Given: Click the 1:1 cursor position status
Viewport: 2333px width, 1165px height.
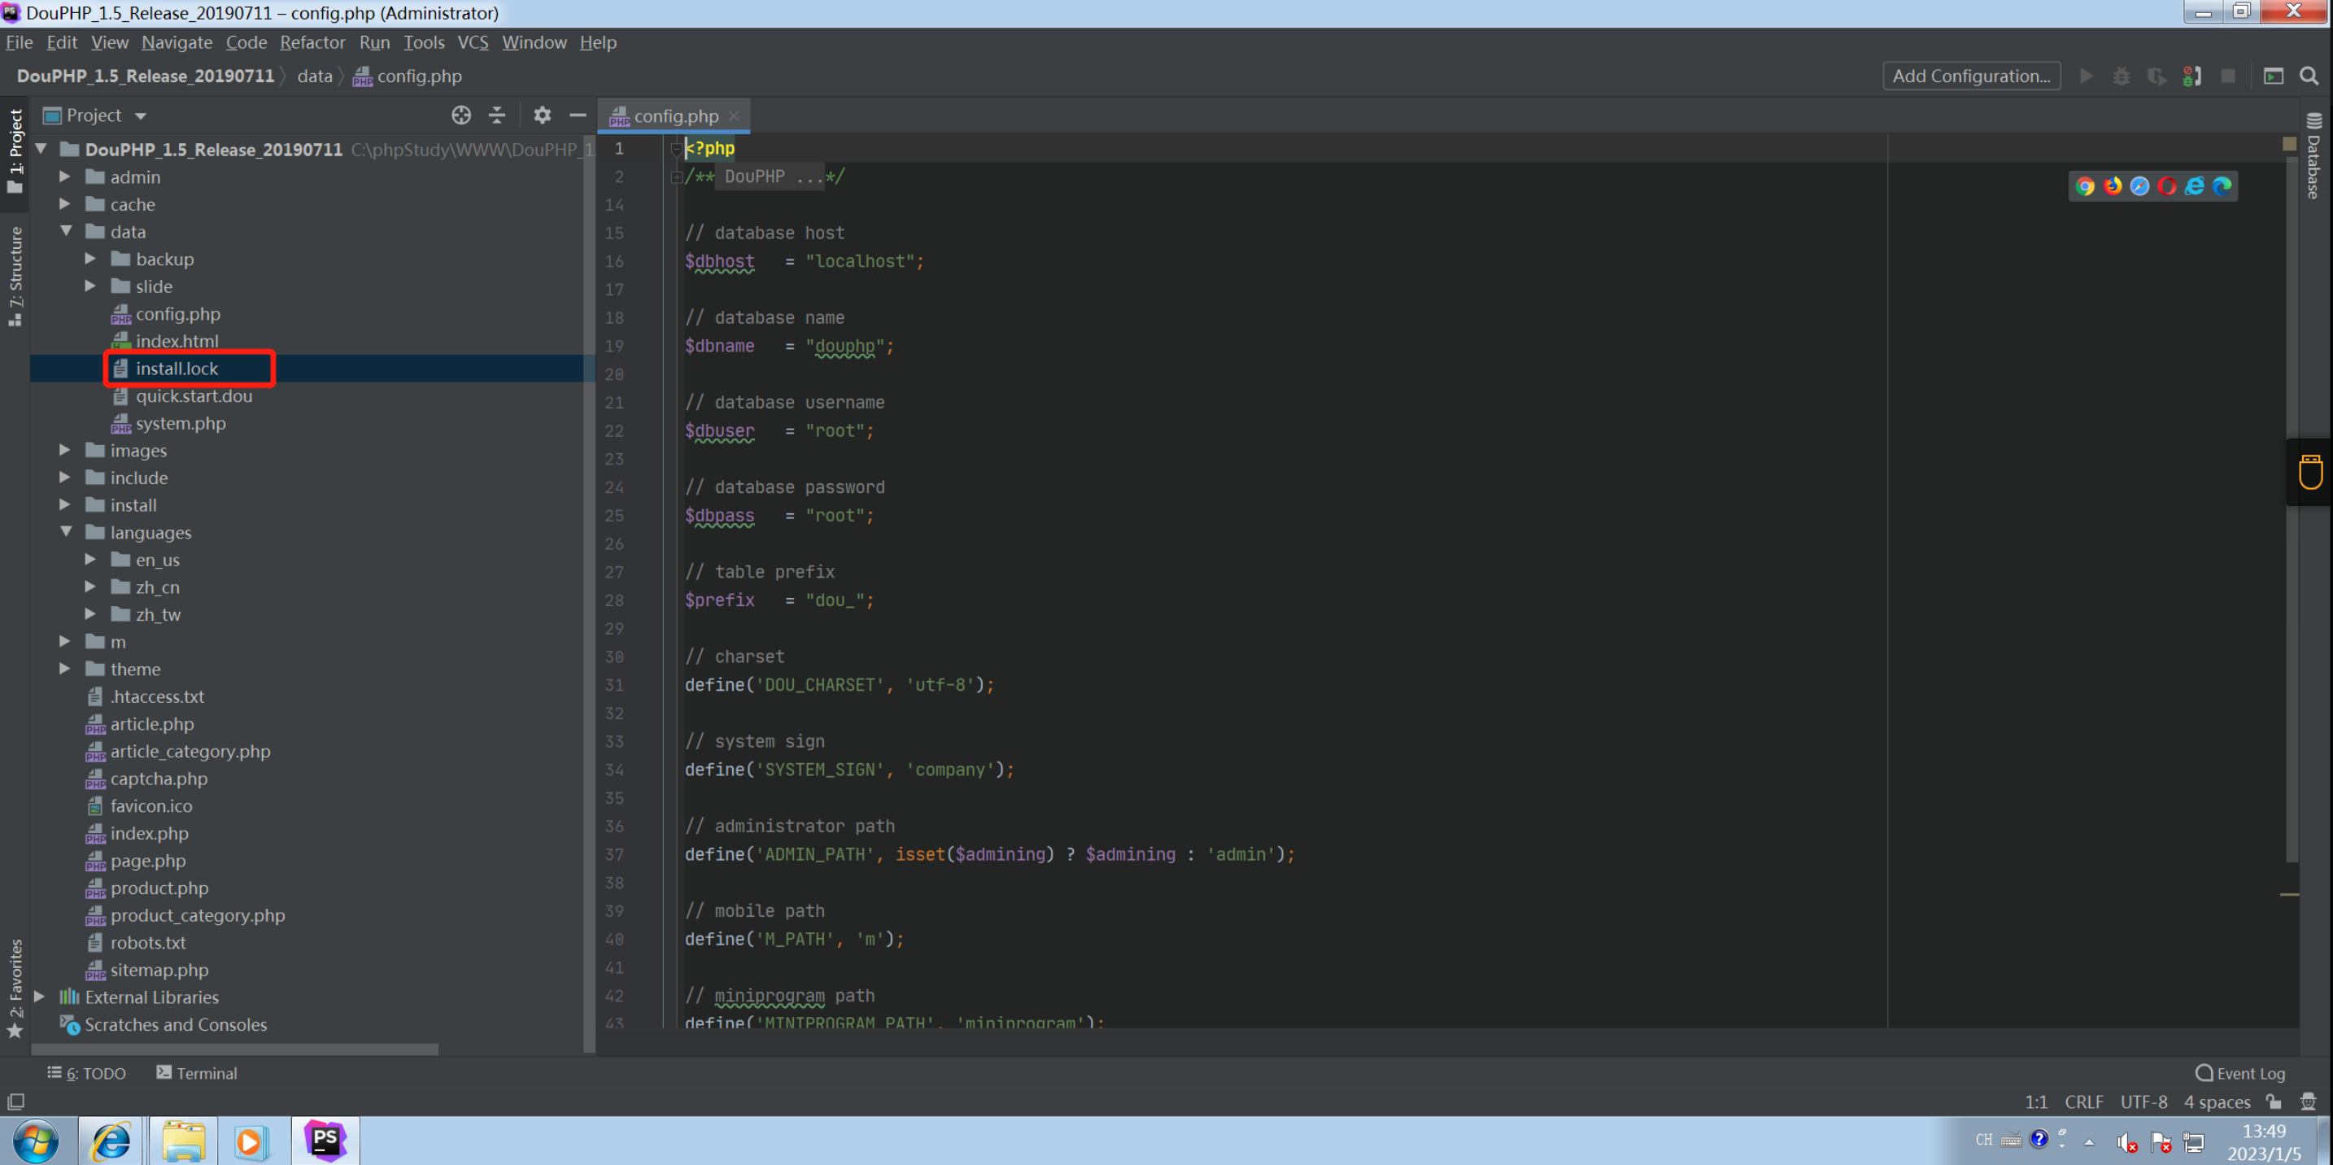Looking at the screenshot, I should click(x=2036, y=1102).
